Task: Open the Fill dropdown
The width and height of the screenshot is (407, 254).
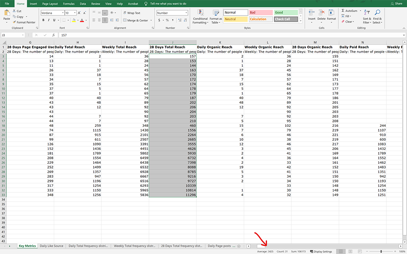Action: point(346,16)
